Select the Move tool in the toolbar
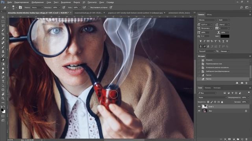Viewport: 252px width, 141px height. 3,17
